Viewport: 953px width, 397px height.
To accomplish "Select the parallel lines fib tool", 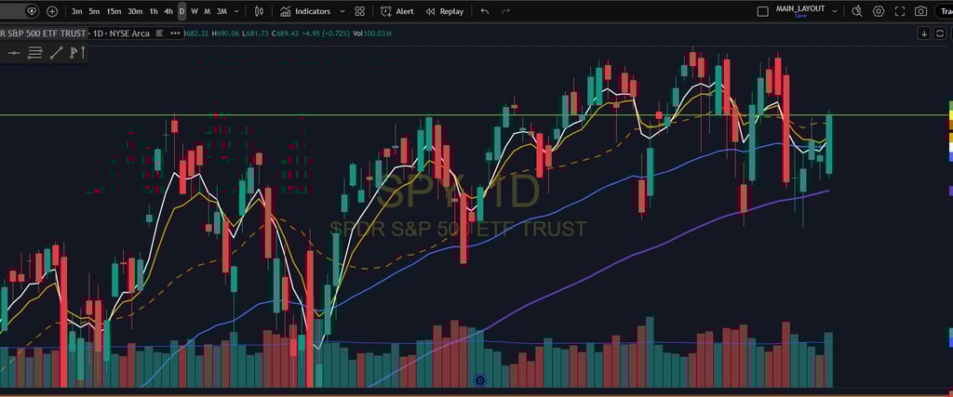I will [35, 53].
